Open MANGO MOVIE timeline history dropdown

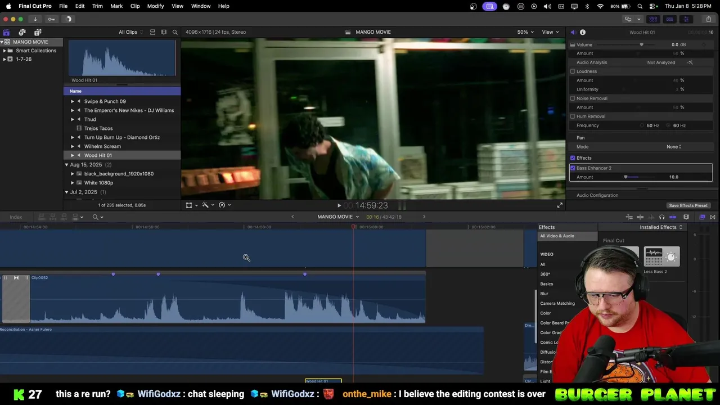coord(338,217)
